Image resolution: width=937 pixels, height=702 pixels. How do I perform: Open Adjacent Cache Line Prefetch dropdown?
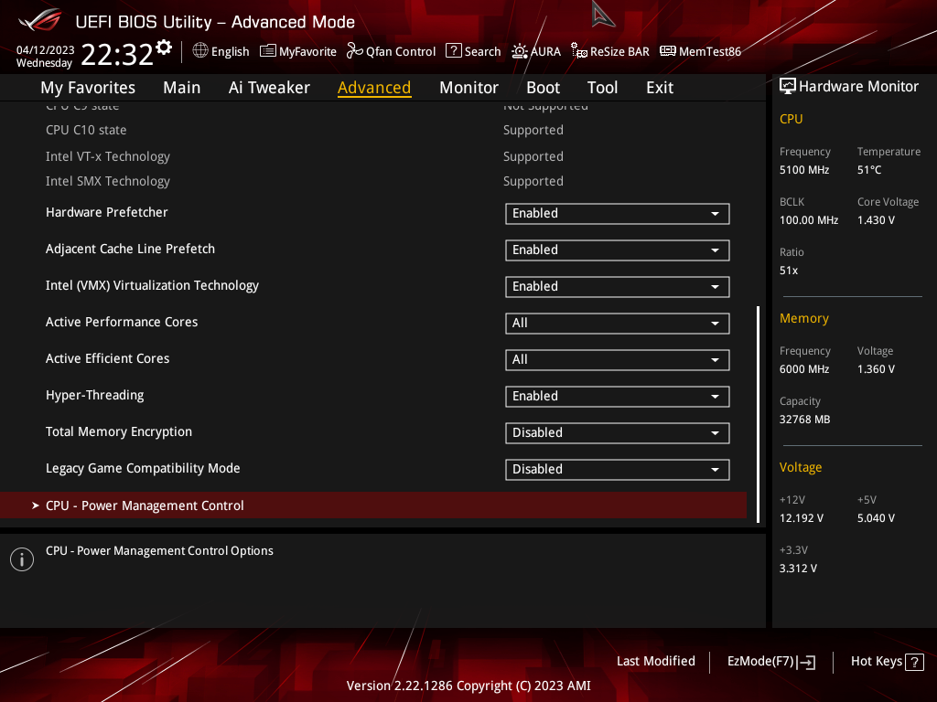617,250
